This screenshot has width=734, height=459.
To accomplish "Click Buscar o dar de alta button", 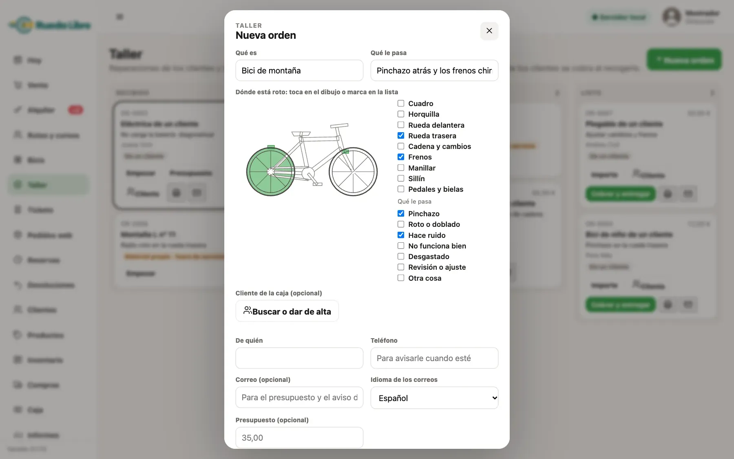I will click(287, 311).
